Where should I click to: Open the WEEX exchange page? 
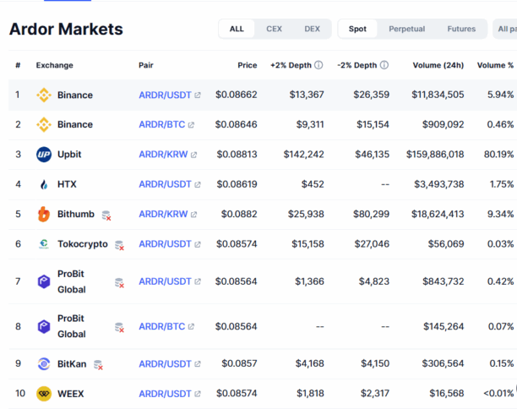71,394
